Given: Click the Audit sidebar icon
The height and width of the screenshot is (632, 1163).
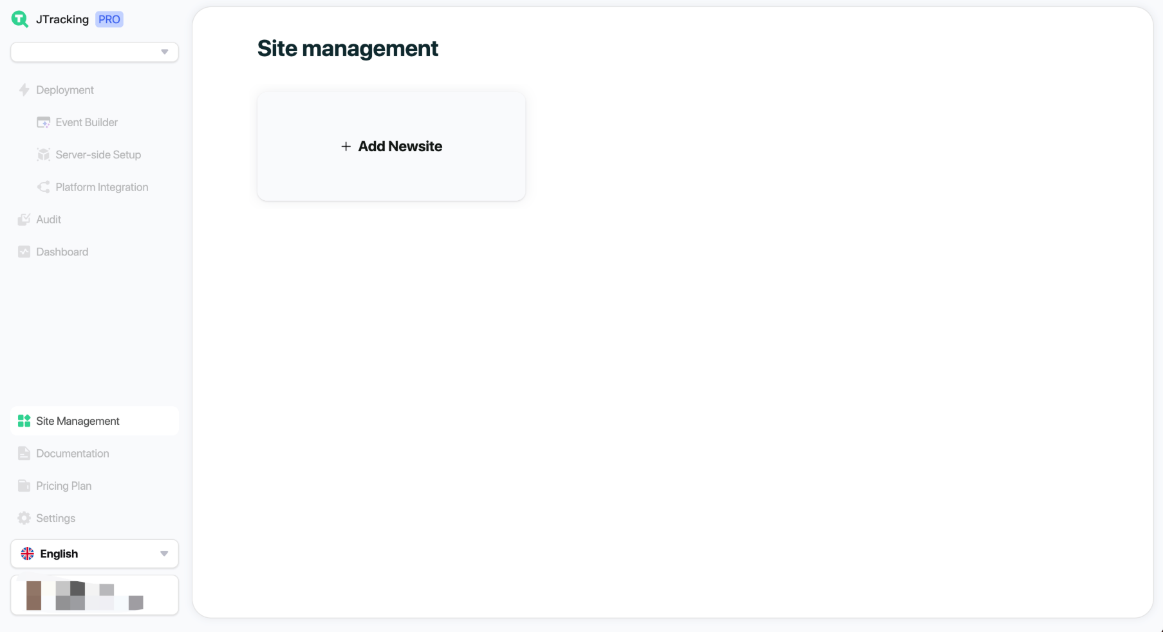Looking at the screenshot, I should [24, 219].
